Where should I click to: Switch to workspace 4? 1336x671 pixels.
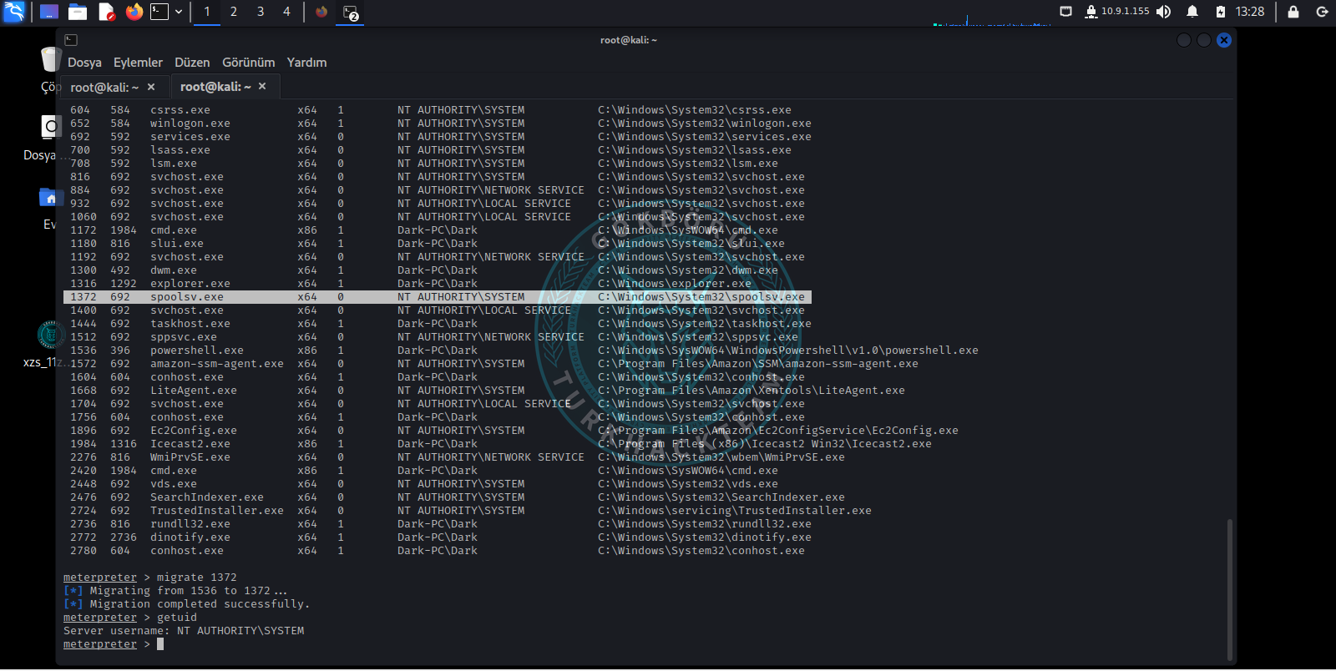(x=286, y=12)
